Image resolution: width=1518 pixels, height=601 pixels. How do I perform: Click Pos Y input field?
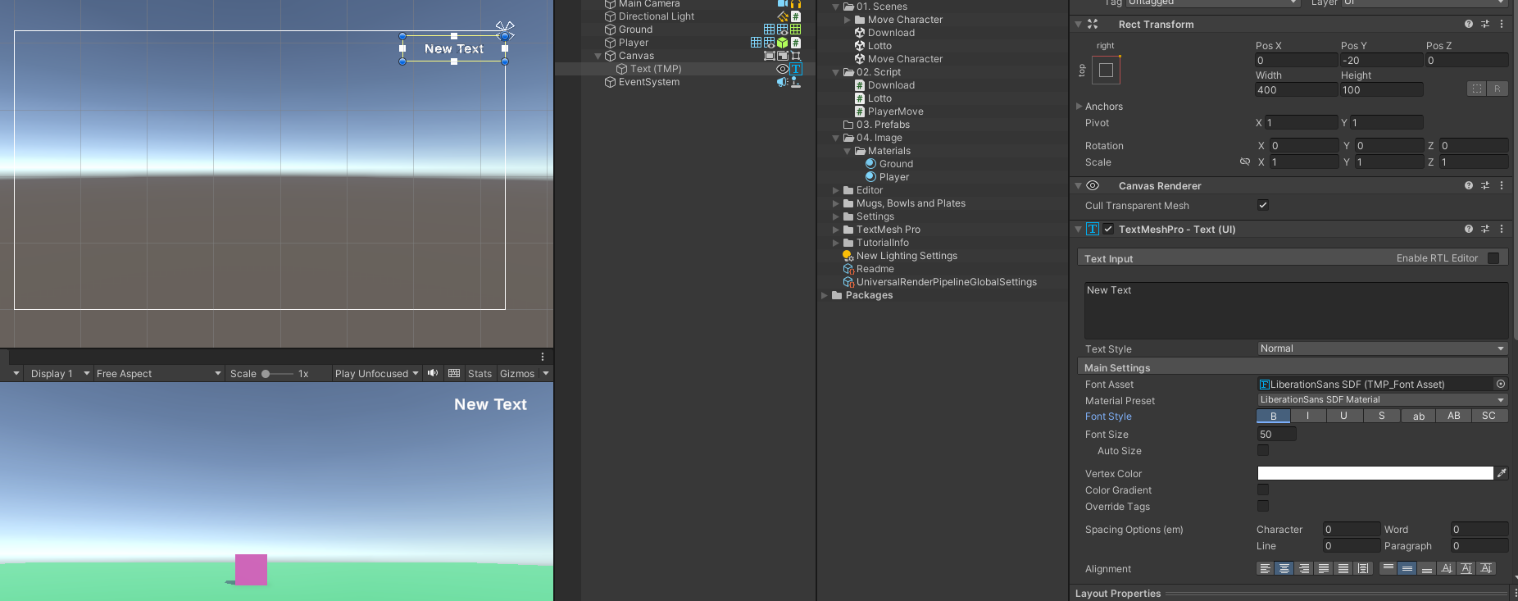1382,60
